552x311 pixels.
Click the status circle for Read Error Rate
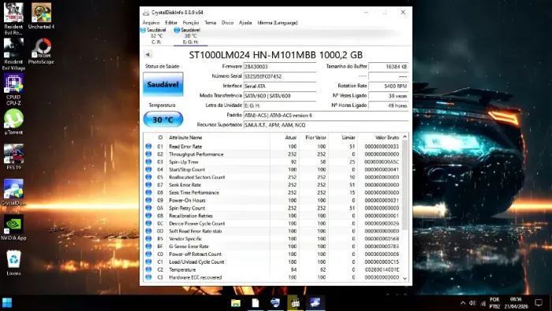point(148,146)
